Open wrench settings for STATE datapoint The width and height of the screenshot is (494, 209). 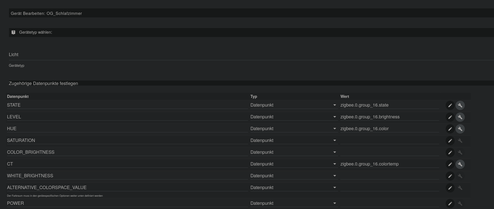(x=460, y=105)
